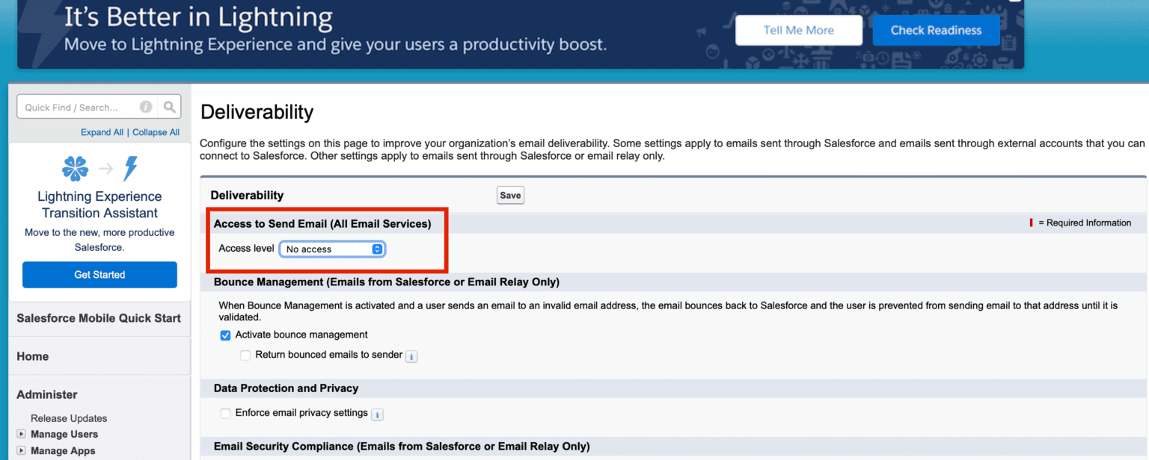This screenshot has height=460, width=1149.
Task: Click the Save button
Action: click(509, 195)
